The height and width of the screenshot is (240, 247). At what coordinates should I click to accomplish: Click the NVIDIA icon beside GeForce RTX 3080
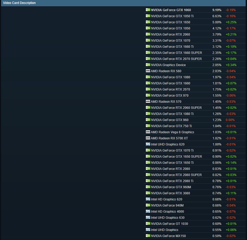tap(148, 193)
